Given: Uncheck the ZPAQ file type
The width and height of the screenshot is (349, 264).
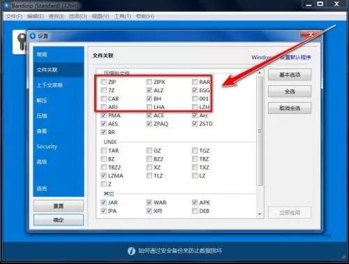Looking at the screenshot, I should coord(149,124).
